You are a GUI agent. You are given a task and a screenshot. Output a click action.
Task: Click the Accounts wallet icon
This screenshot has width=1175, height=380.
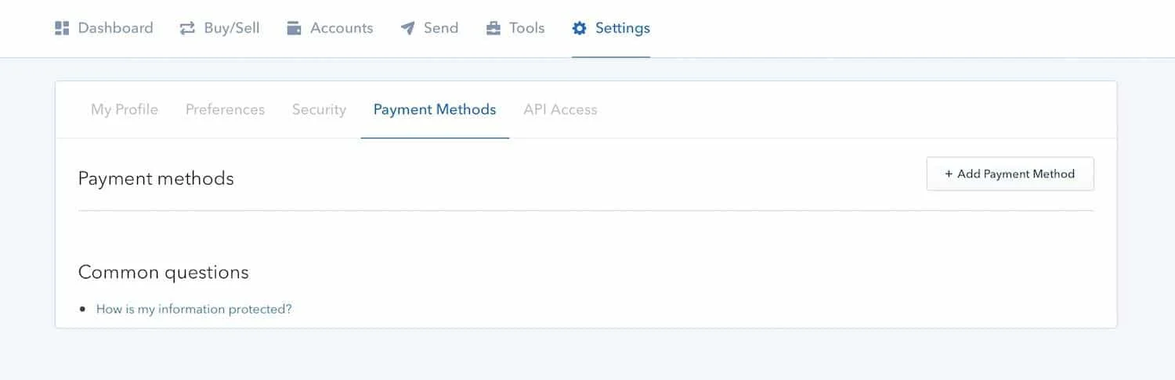click(294, 29)
